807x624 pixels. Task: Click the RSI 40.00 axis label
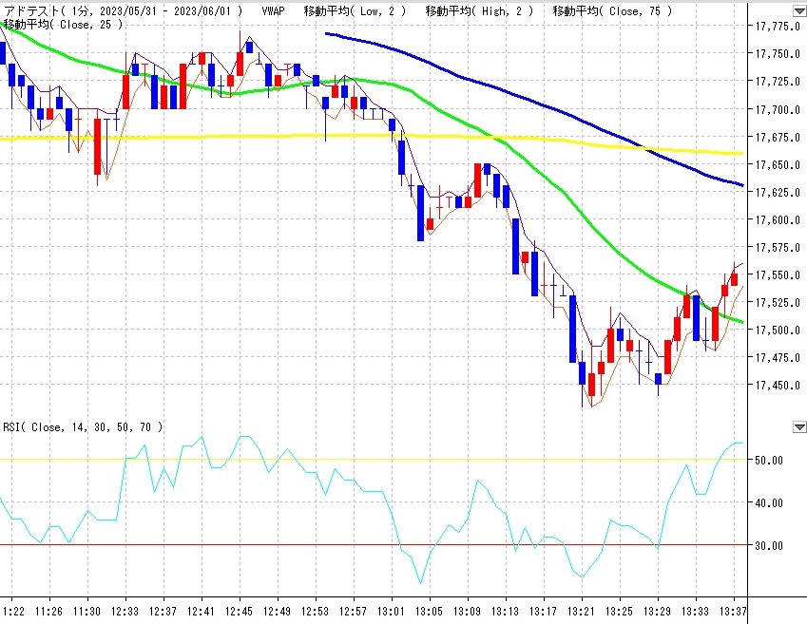point(770,503)
